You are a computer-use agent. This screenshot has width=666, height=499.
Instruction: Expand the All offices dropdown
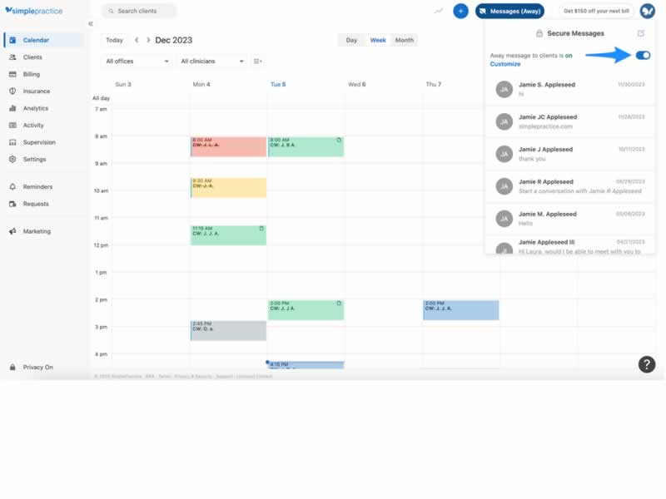pos(137,62)
